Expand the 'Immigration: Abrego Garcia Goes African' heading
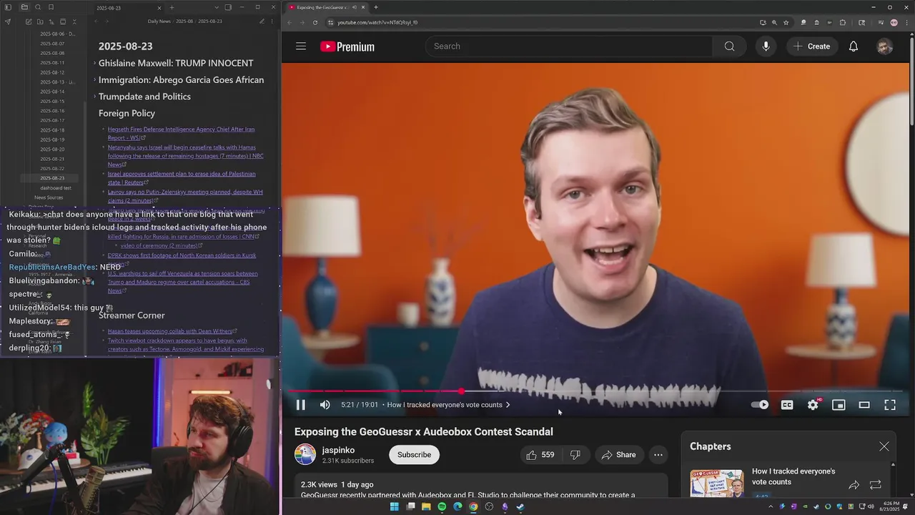 click(94, 80)
